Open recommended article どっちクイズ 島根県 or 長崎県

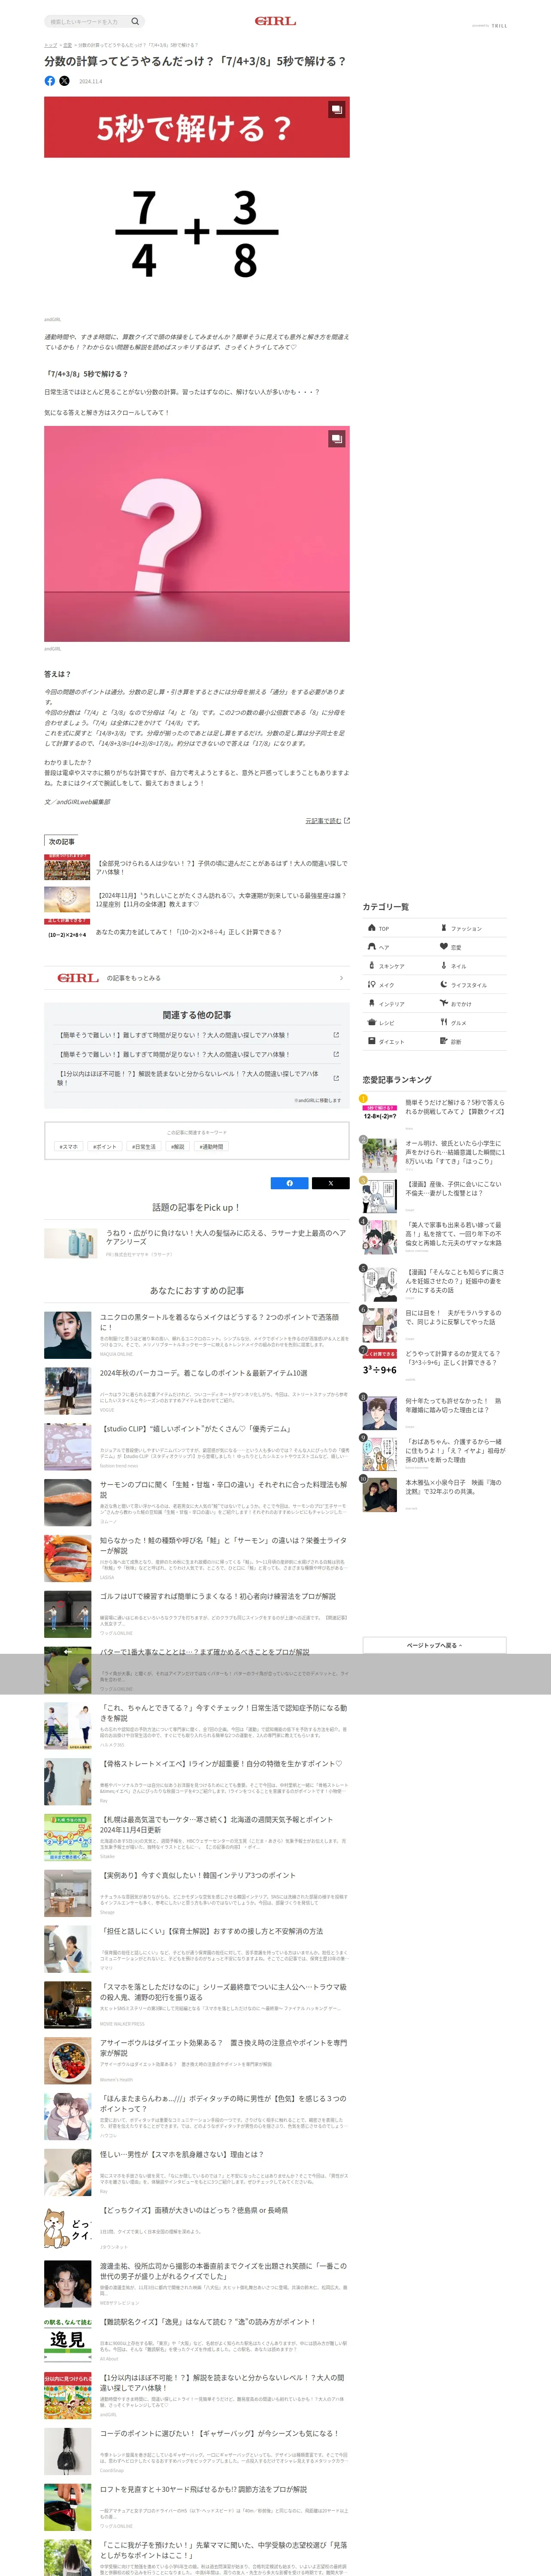[x=196, y=2228]
